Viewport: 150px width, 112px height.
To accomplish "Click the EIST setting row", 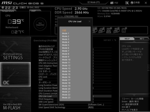I will [x=75, y=80].
